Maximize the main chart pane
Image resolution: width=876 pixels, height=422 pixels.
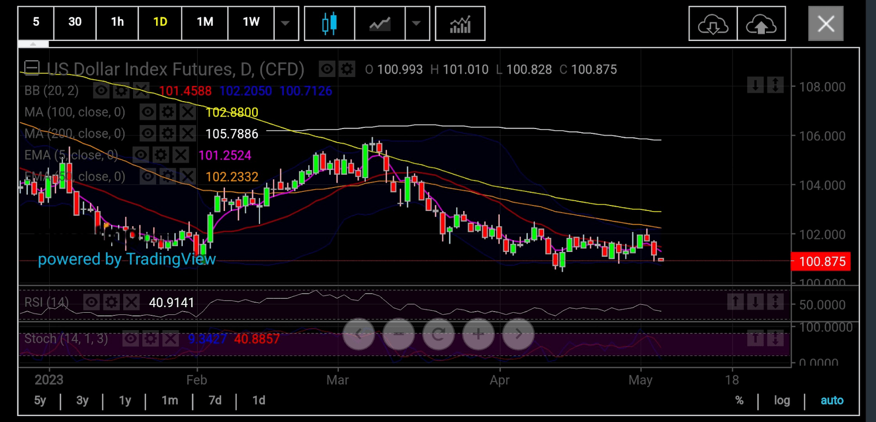(775, 85)
